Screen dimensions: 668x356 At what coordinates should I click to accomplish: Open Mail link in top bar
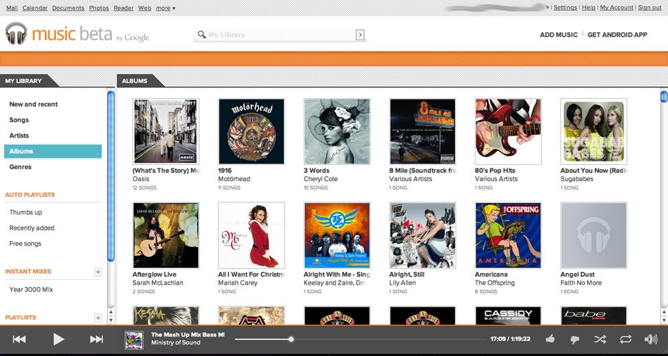(12, 7)
